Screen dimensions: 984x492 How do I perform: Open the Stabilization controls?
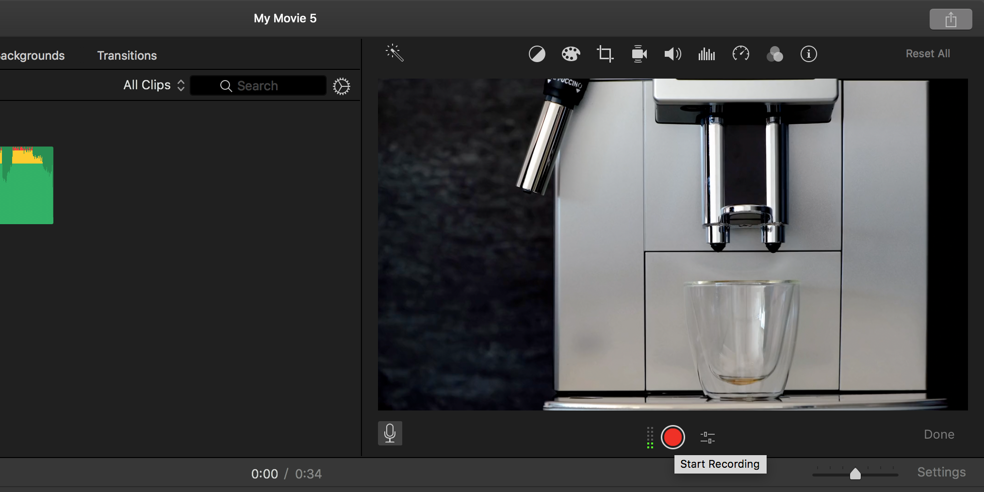(x=639, y=54)
